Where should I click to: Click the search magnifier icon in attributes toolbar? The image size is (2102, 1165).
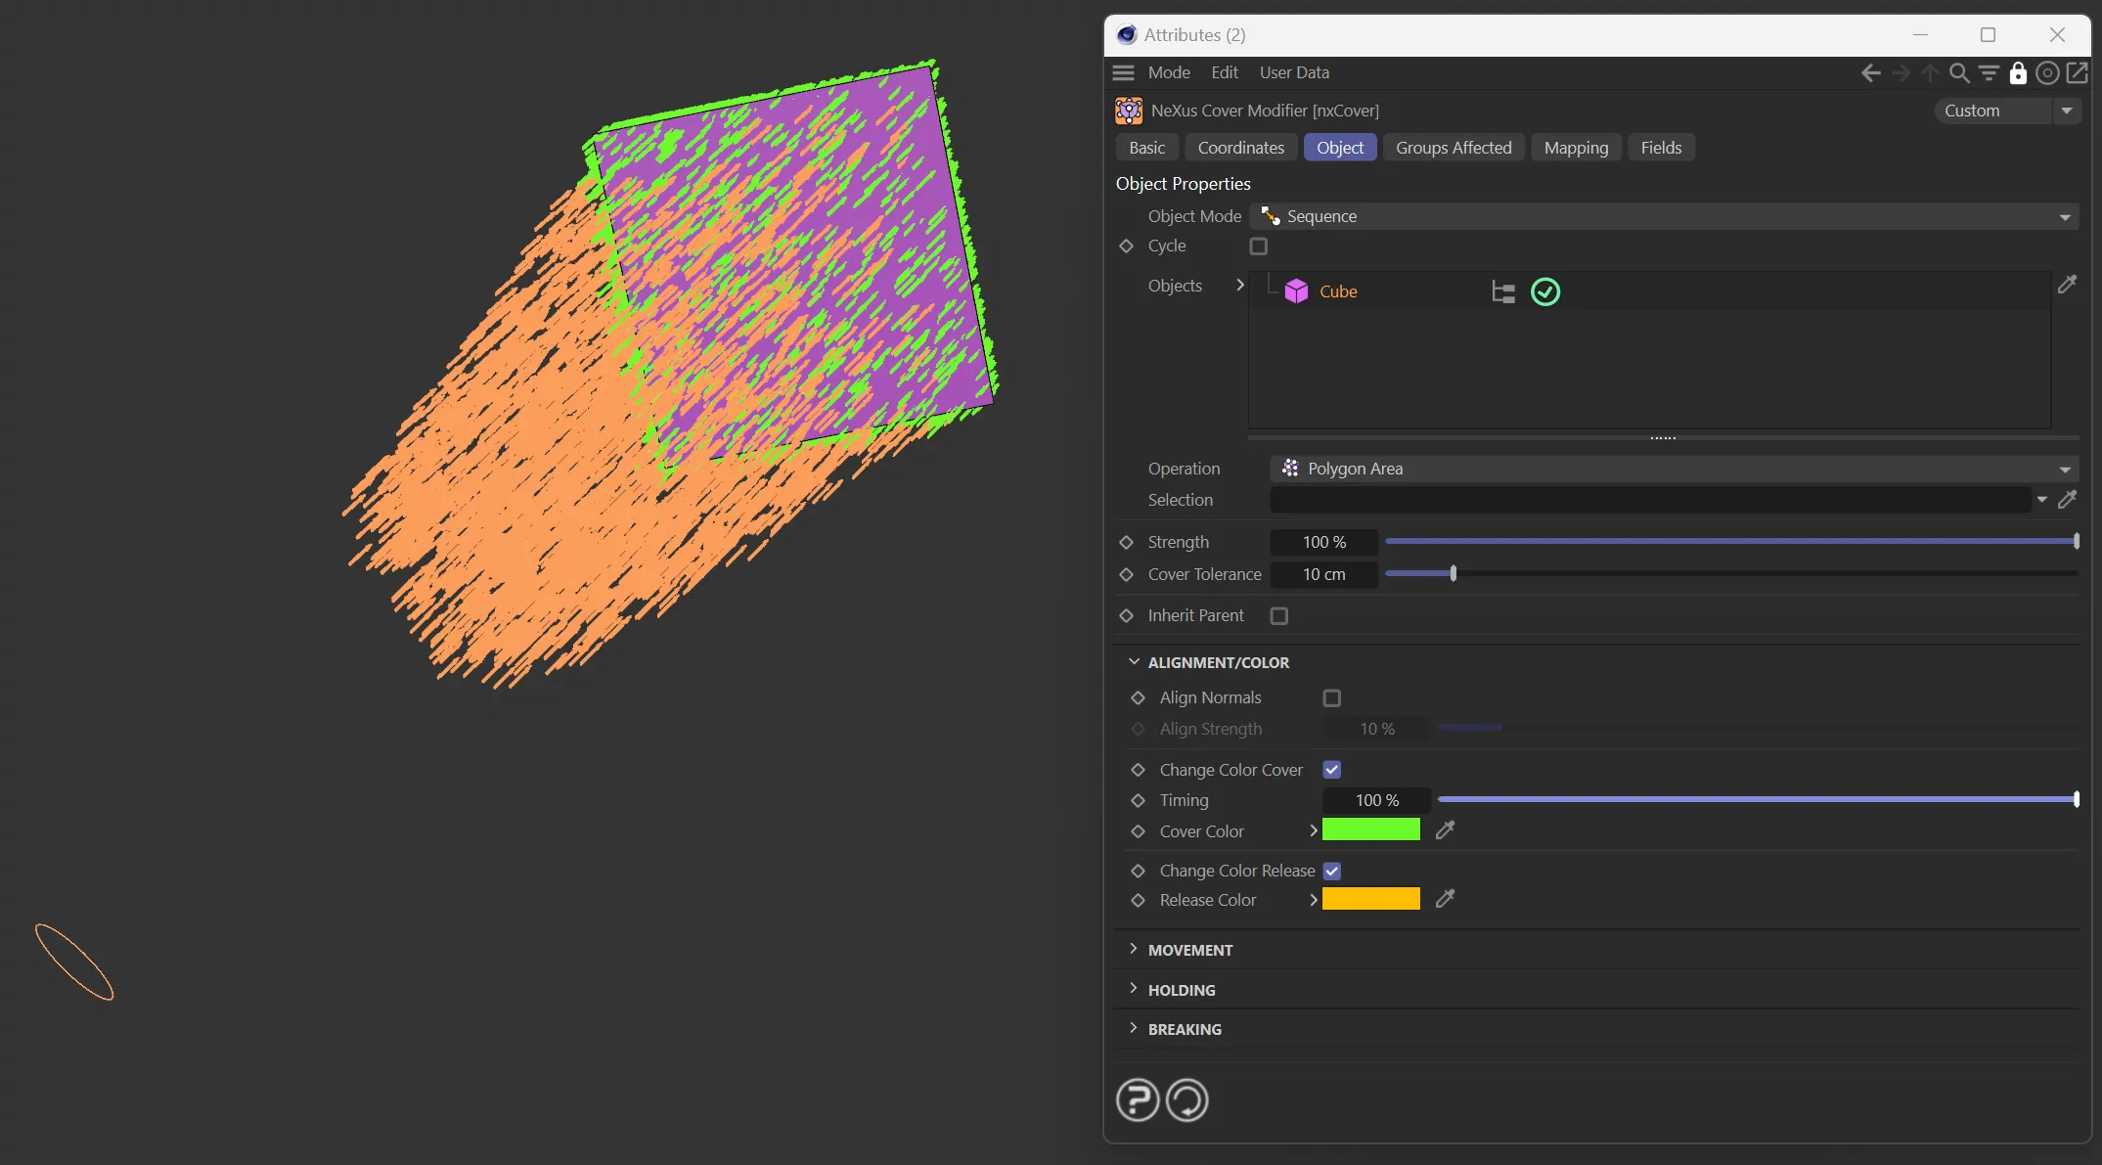(1959, 73)
